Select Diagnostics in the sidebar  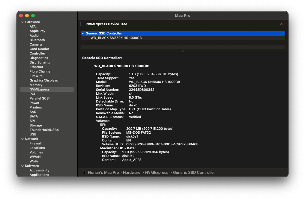[39, 58]
